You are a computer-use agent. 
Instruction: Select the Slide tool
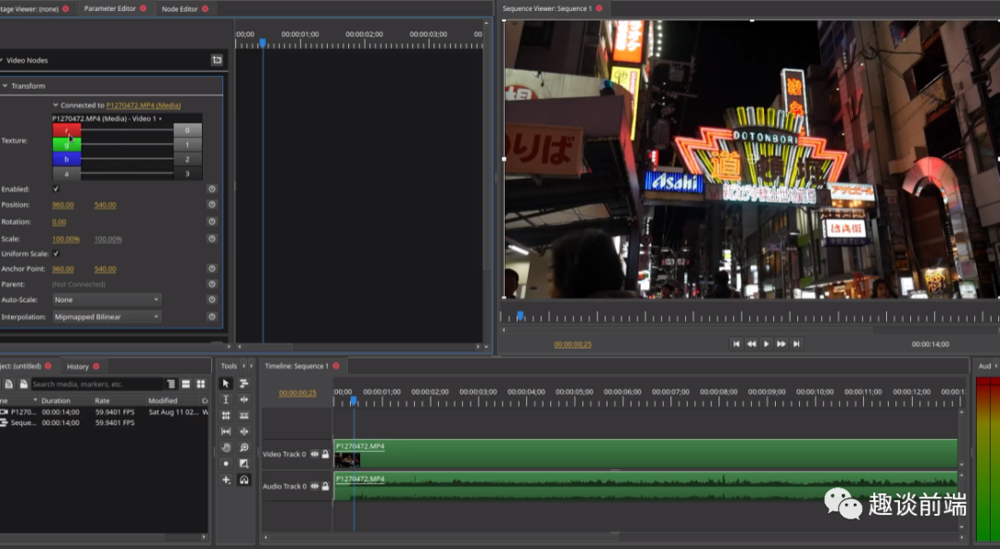pos(244,431)
